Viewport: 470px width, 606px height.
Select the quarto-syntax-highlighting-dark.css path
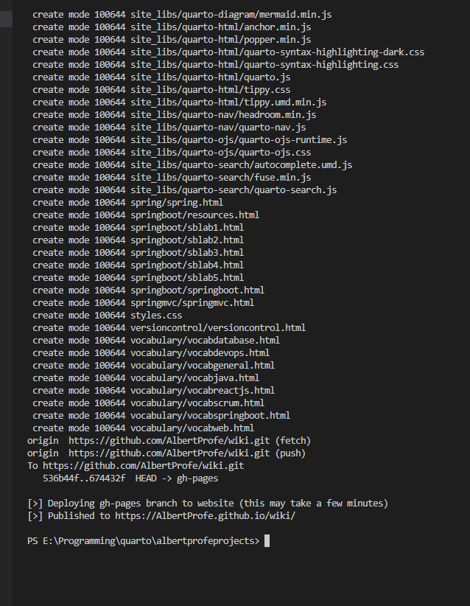coord(277,52)
